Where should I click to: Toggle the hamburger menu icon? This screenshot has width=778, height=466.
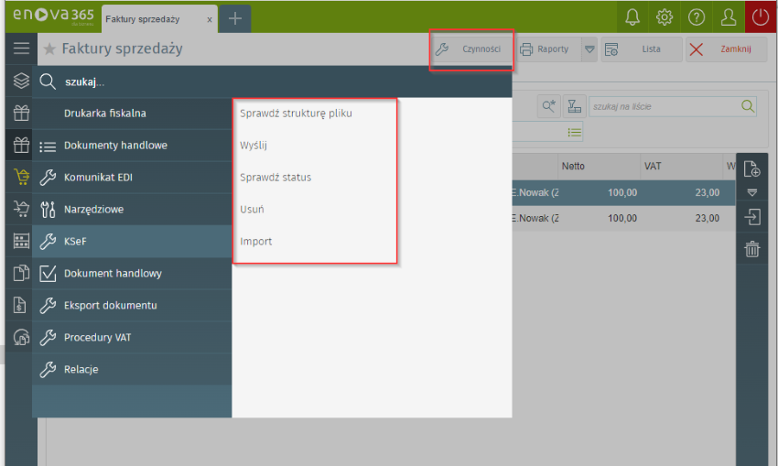(20, 49)
